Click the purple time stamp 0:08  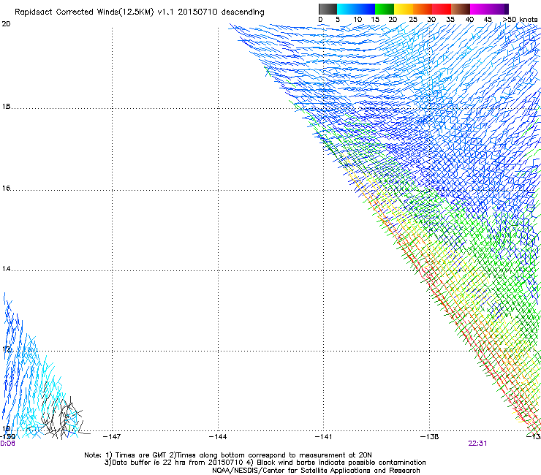point(7,444)
